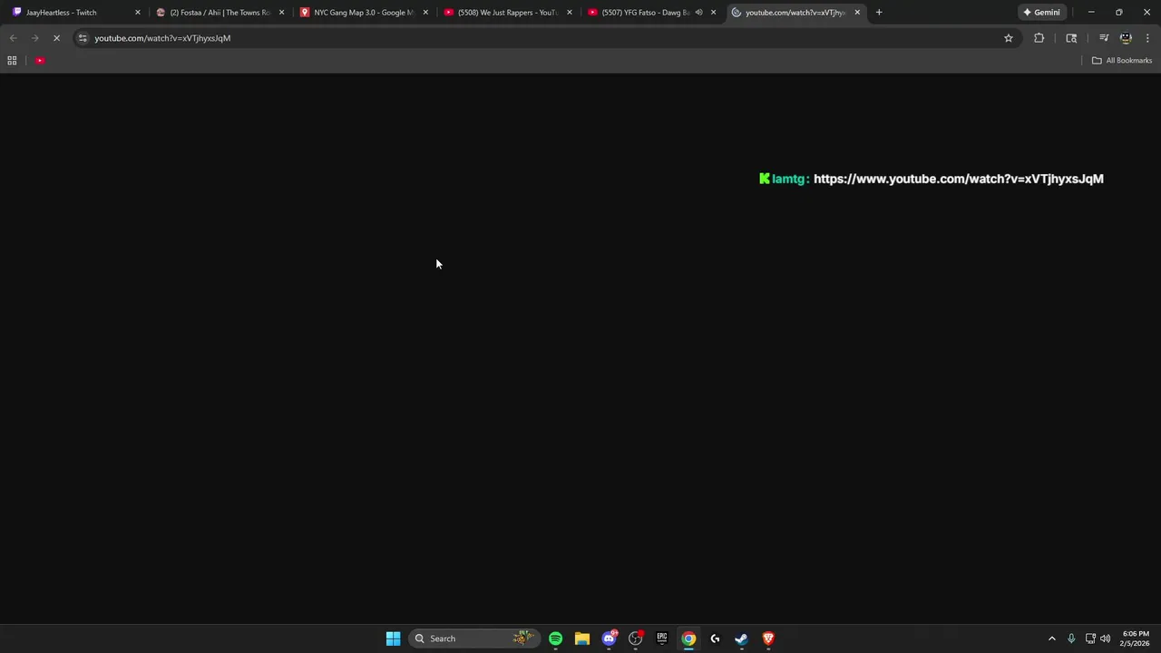
Task: Open Steam from the taskbar
Action: 741,638
